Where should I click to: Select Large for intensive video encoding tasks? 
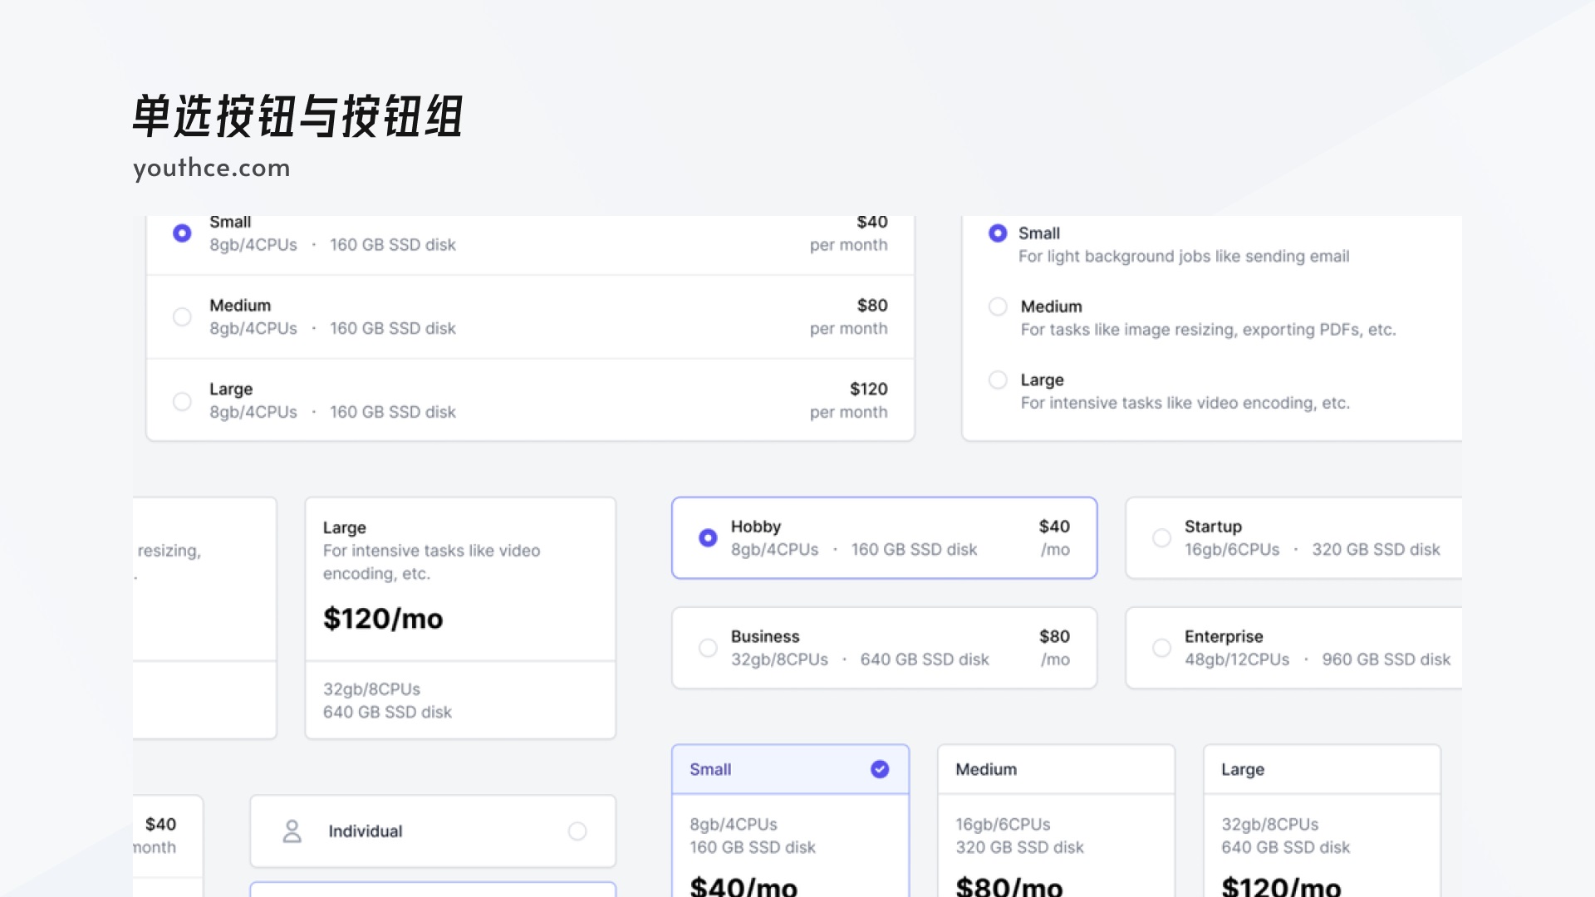(998, 380)
